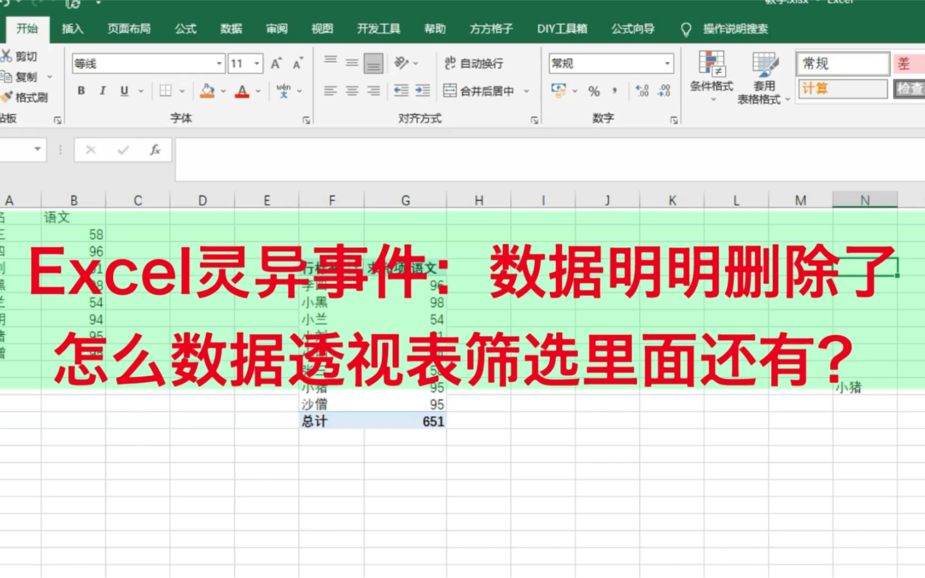925x578 pixels.
Task: Click the insert function fx icon
Action: point(155,150)
